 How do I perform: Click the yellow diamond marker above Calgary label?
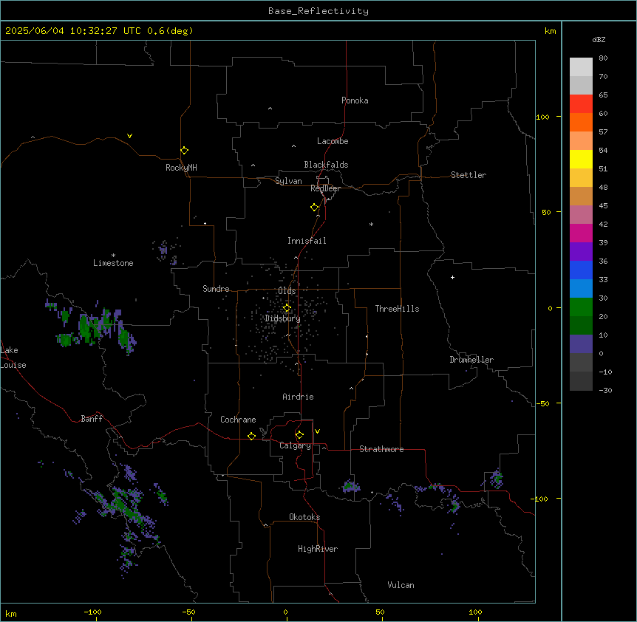[x=299, y=435]
